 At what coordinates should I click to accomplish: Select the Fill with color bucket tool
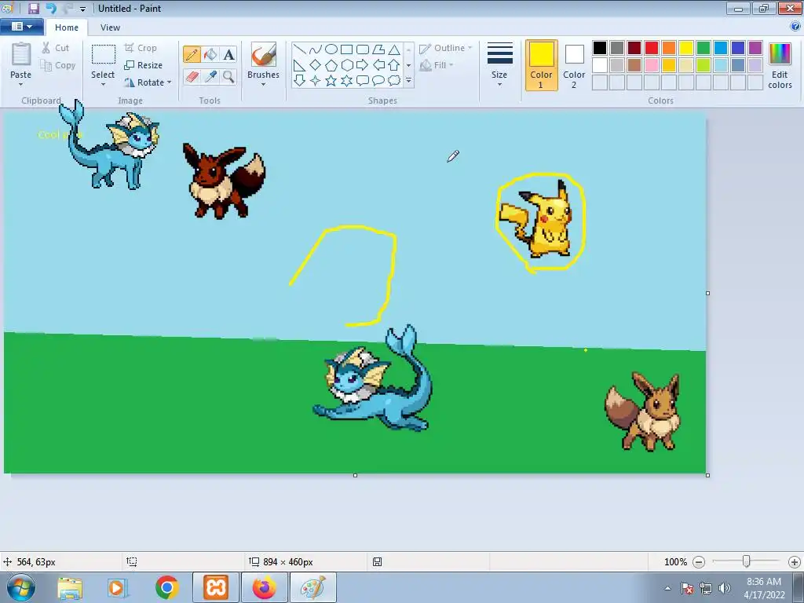point(210,54)
